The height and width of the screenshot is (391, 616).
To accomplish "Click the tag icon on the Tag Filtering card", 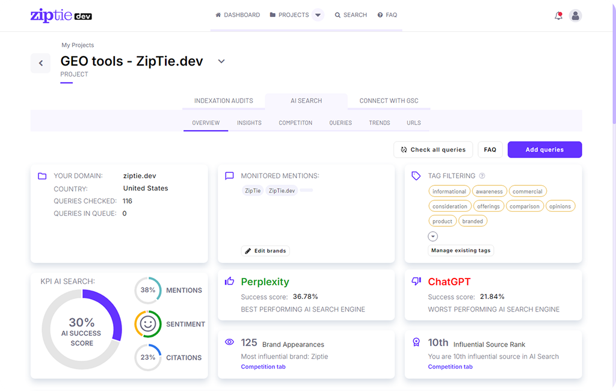I will point(416,175).
